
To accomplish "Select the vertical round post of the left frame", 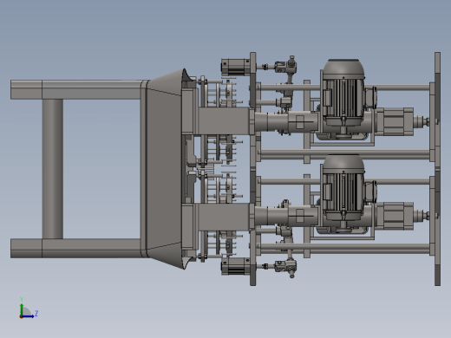I will pyautogui.click(x=53, y=169).
